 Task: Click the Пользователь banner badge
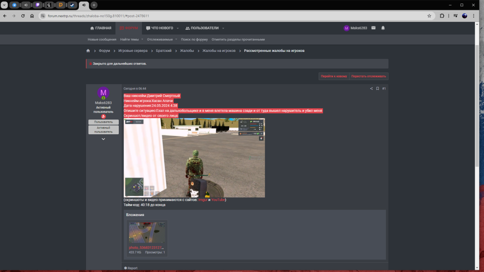tap(104, 122)
